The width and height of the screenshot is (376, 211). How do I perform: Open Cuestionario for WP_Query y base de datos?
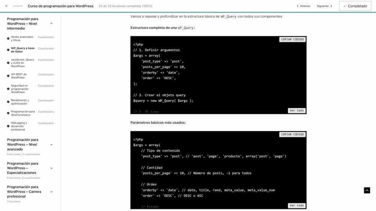tap(46, 48)
